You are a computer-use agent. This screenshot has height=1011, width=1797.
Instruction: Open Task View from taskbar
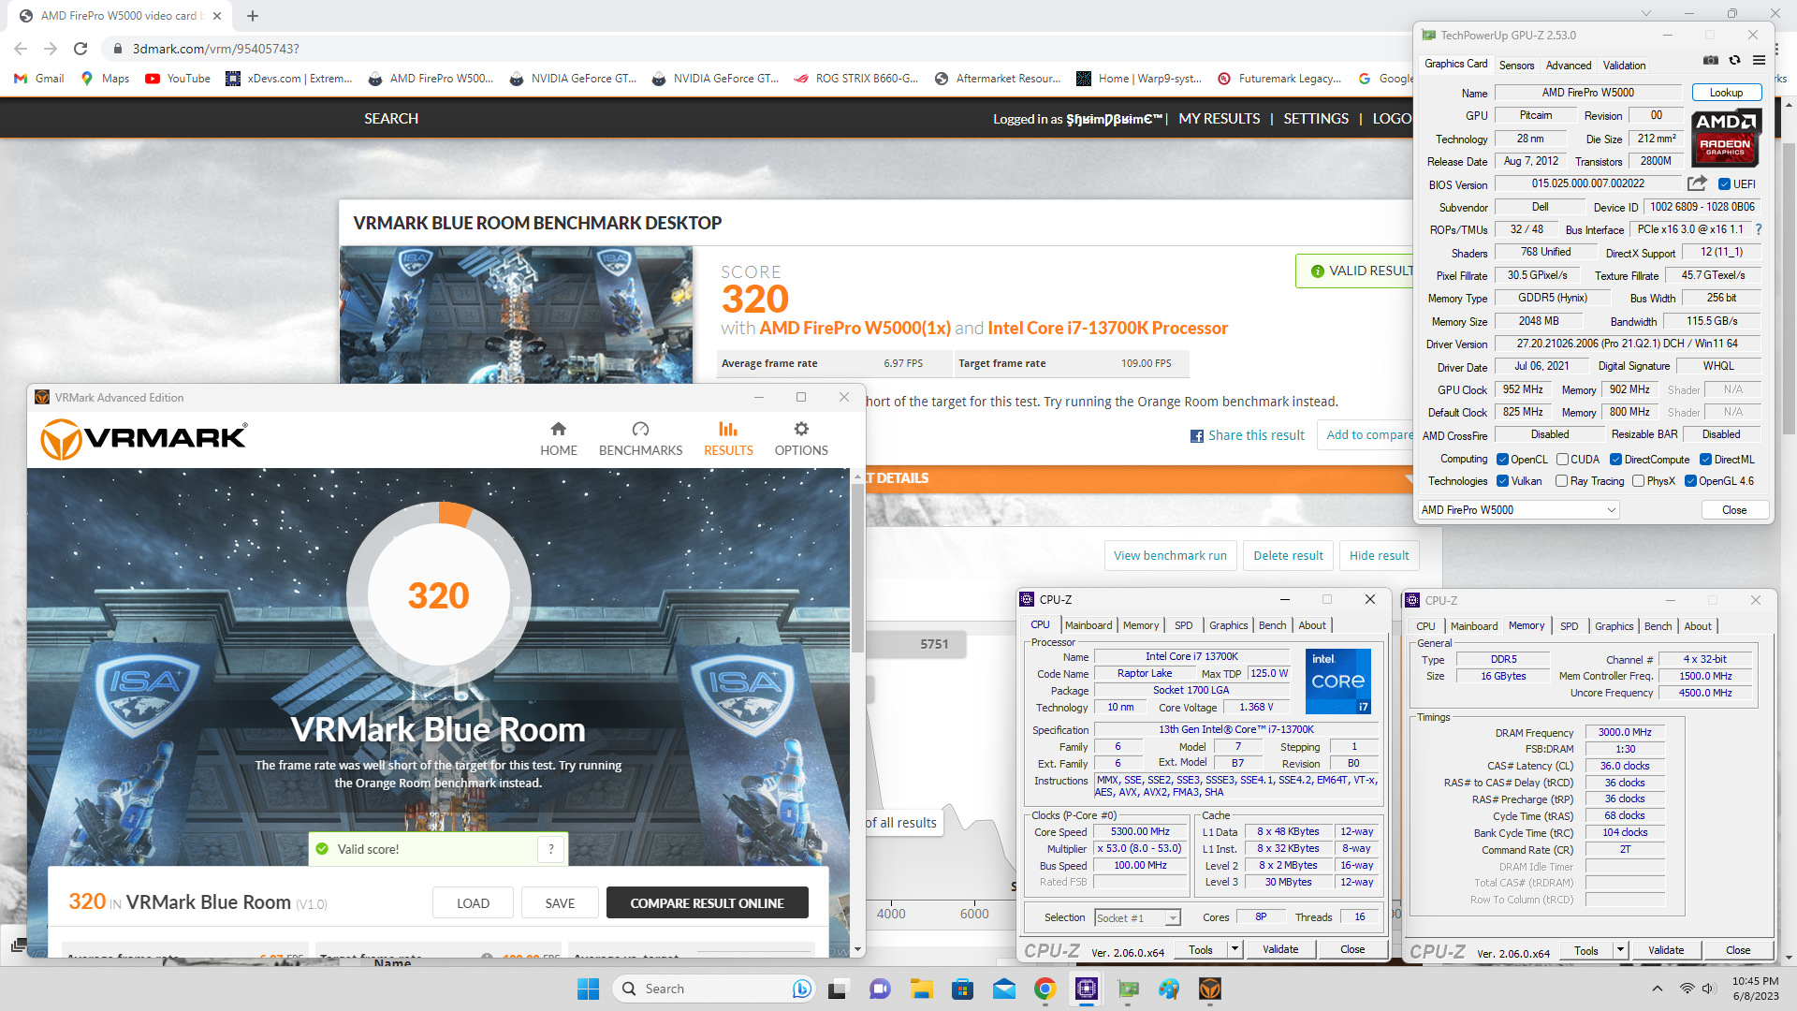(838, 989)
